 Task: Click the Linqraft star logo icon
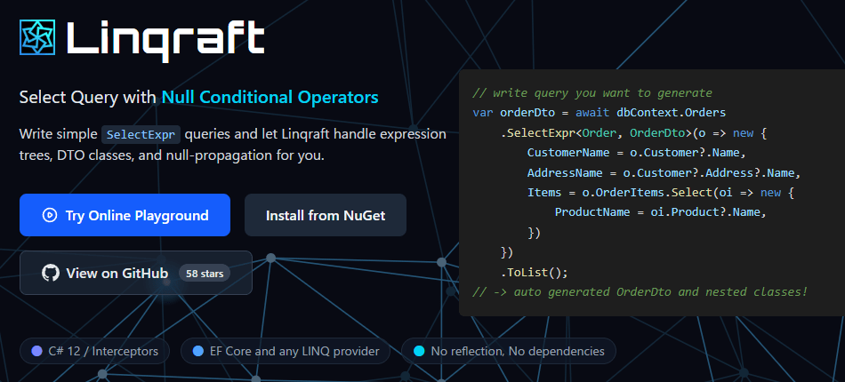tap(37, 37)
